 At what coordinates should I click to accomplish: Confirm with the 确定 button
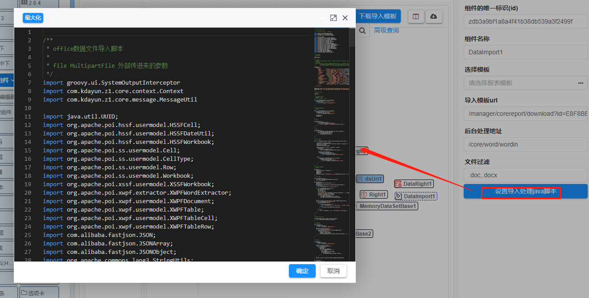point(302,271)
